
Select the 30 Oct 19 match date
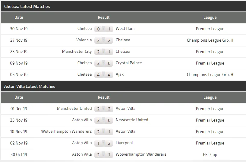pyautogui.click(x=19, y=154)
